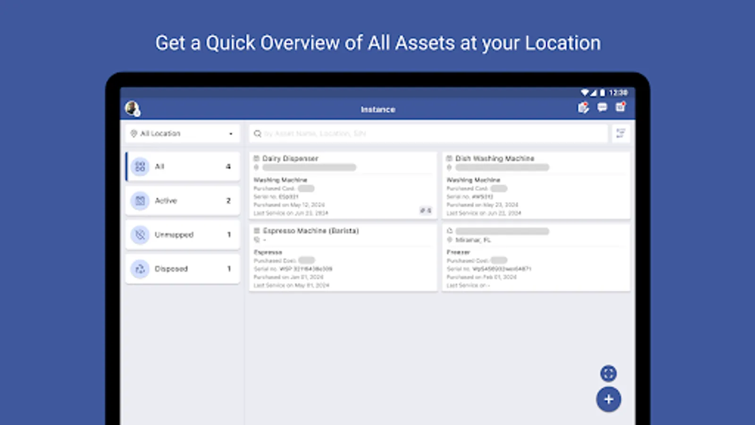Toggle the Unmapped assets filter
Image resolution: width=755 pixels, height=425 pixels.
pos(182,235)
